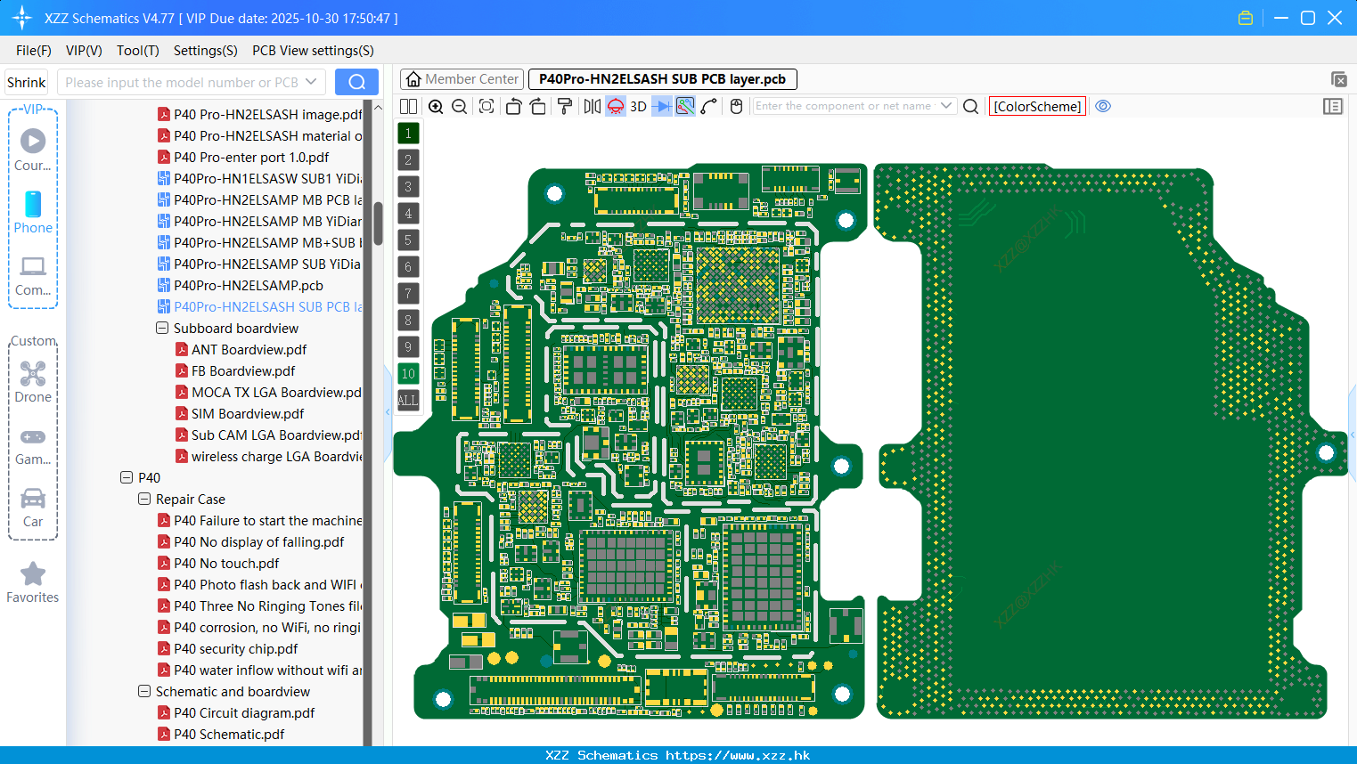Select the paint roller format tool
The width and height of the screenshot is (1357, 764).
coord(564,106)
